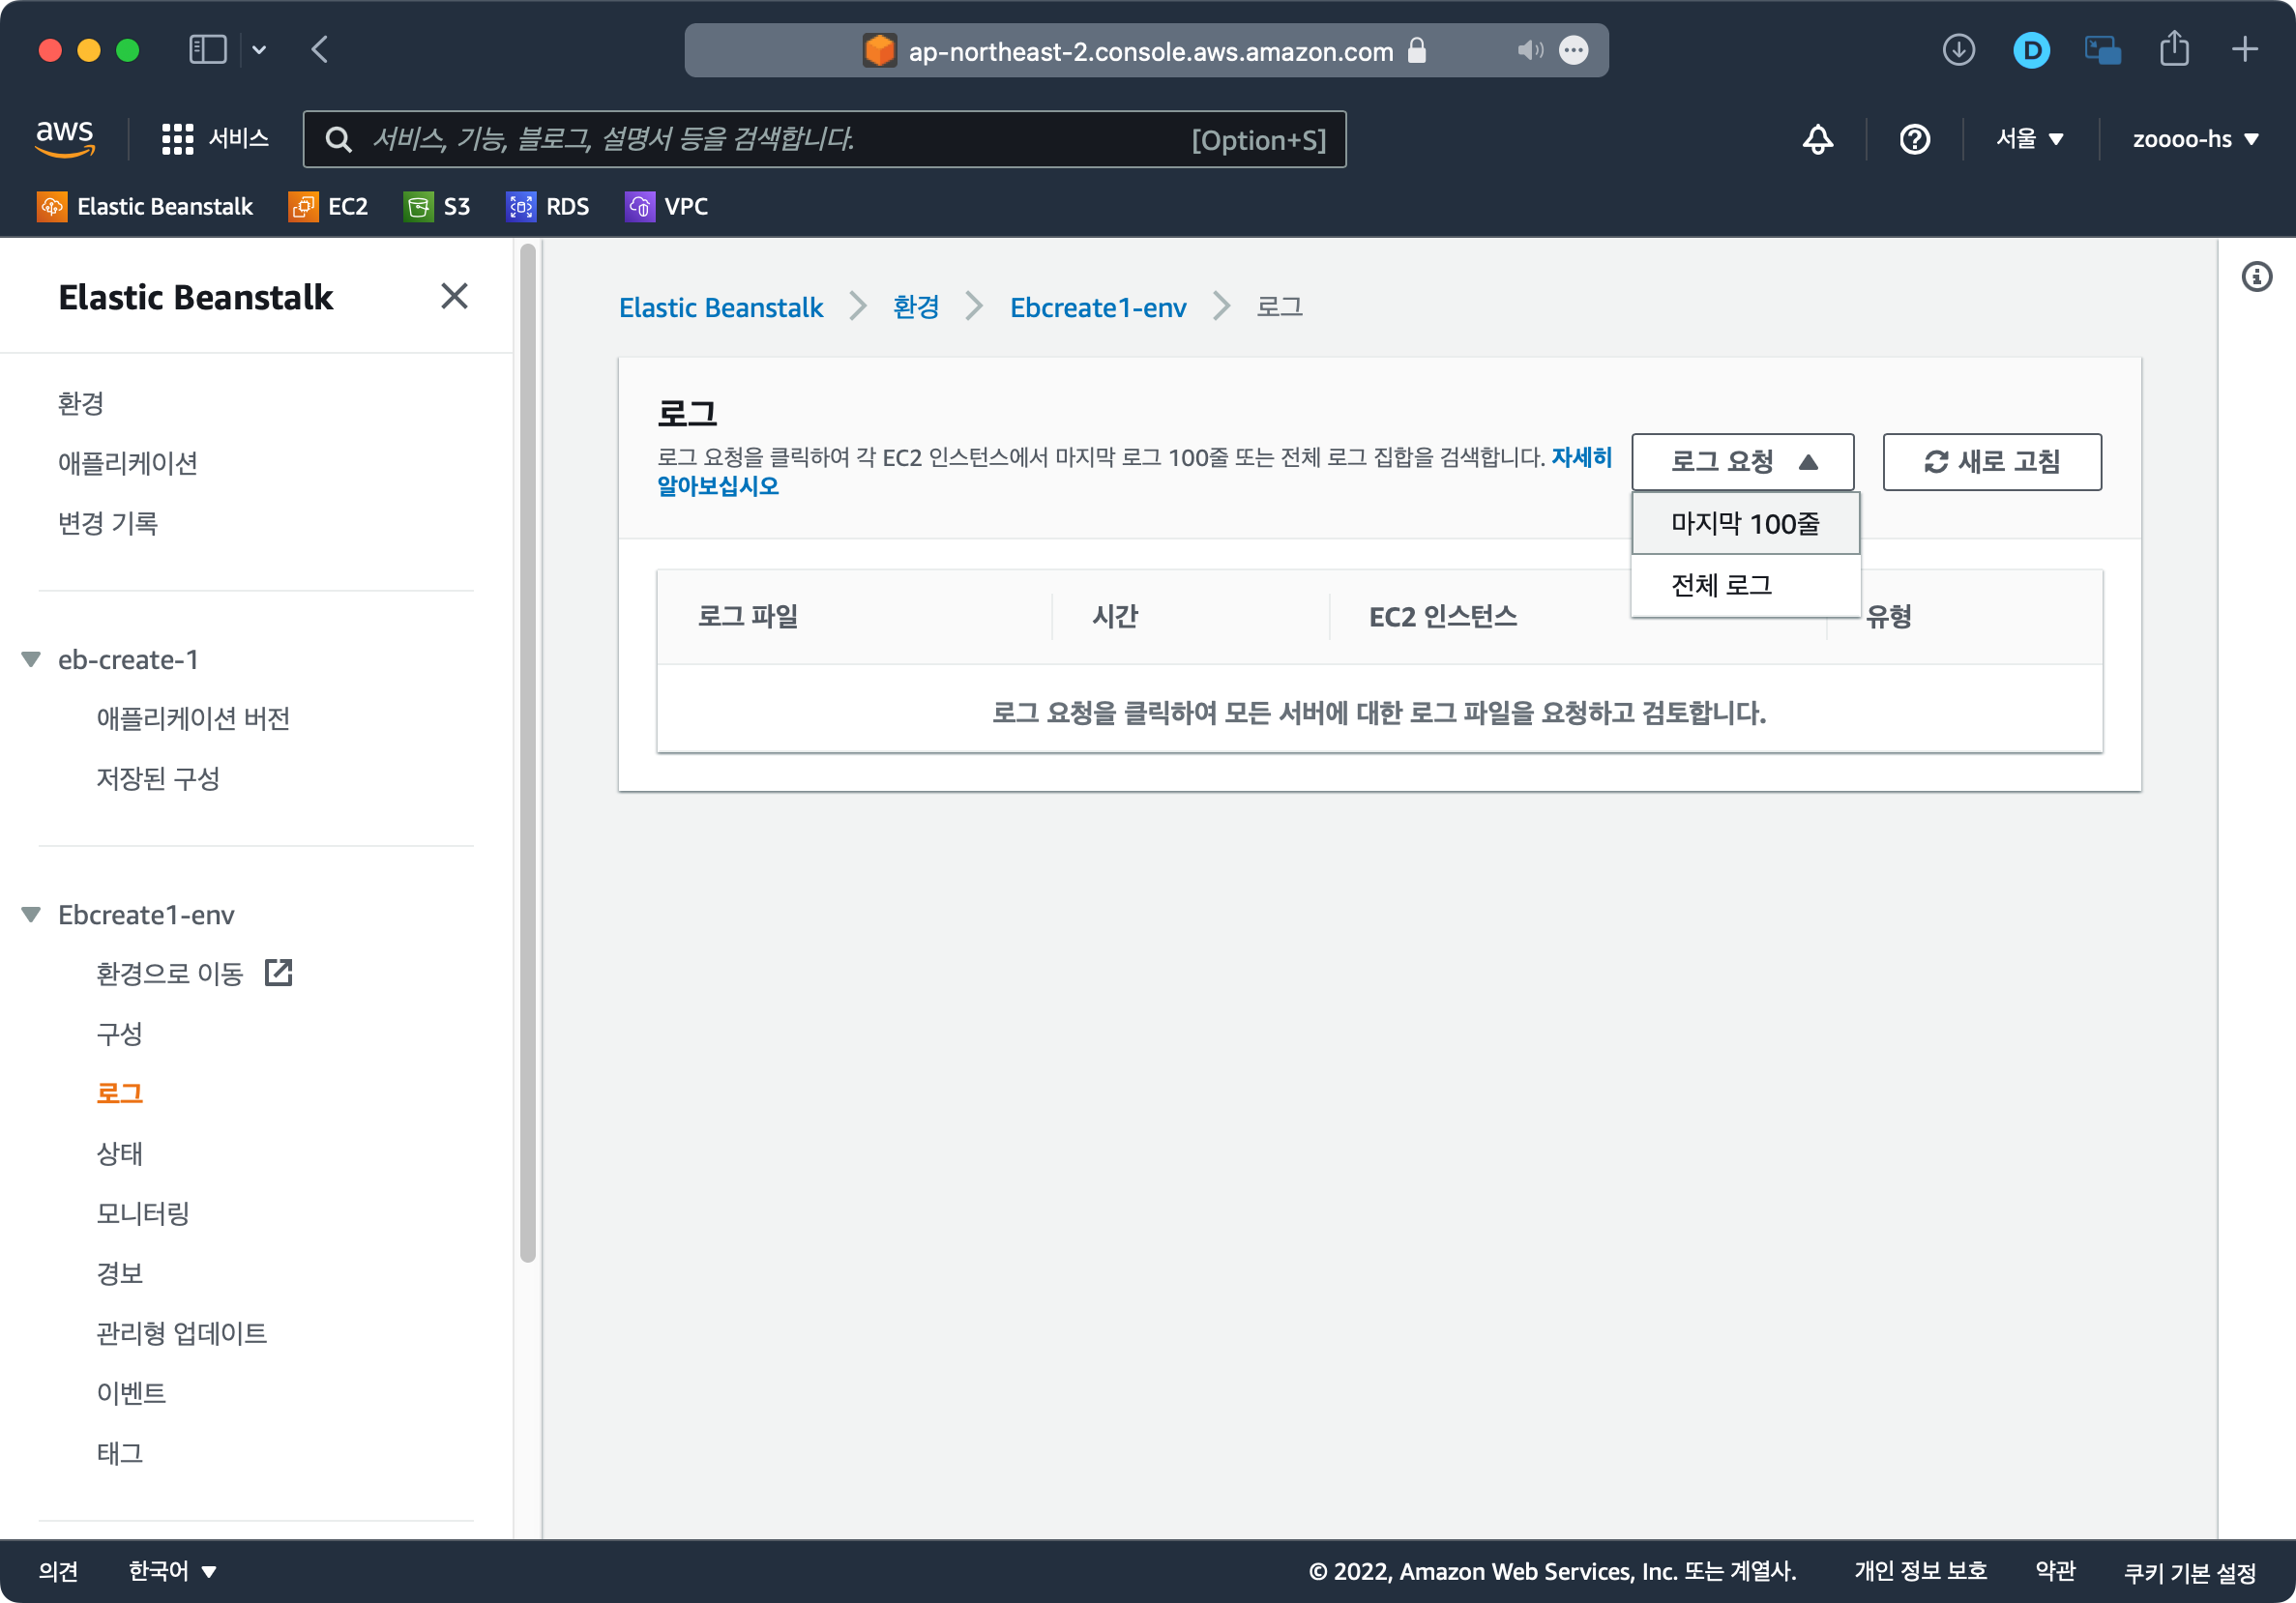This screenshot has width=2296, height=1603.
Task: Open the services grid menu icon
Action: click(177, 139)
